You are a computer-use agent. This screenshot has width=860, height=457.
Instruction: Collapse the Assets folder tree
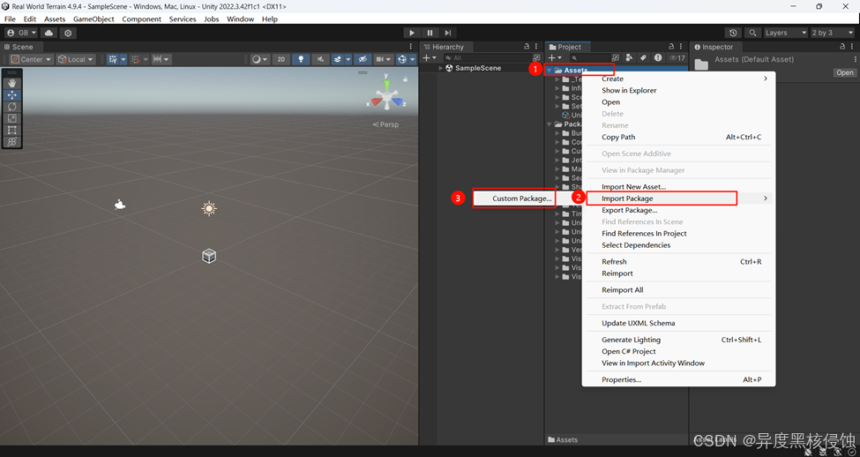click(549, 71)
